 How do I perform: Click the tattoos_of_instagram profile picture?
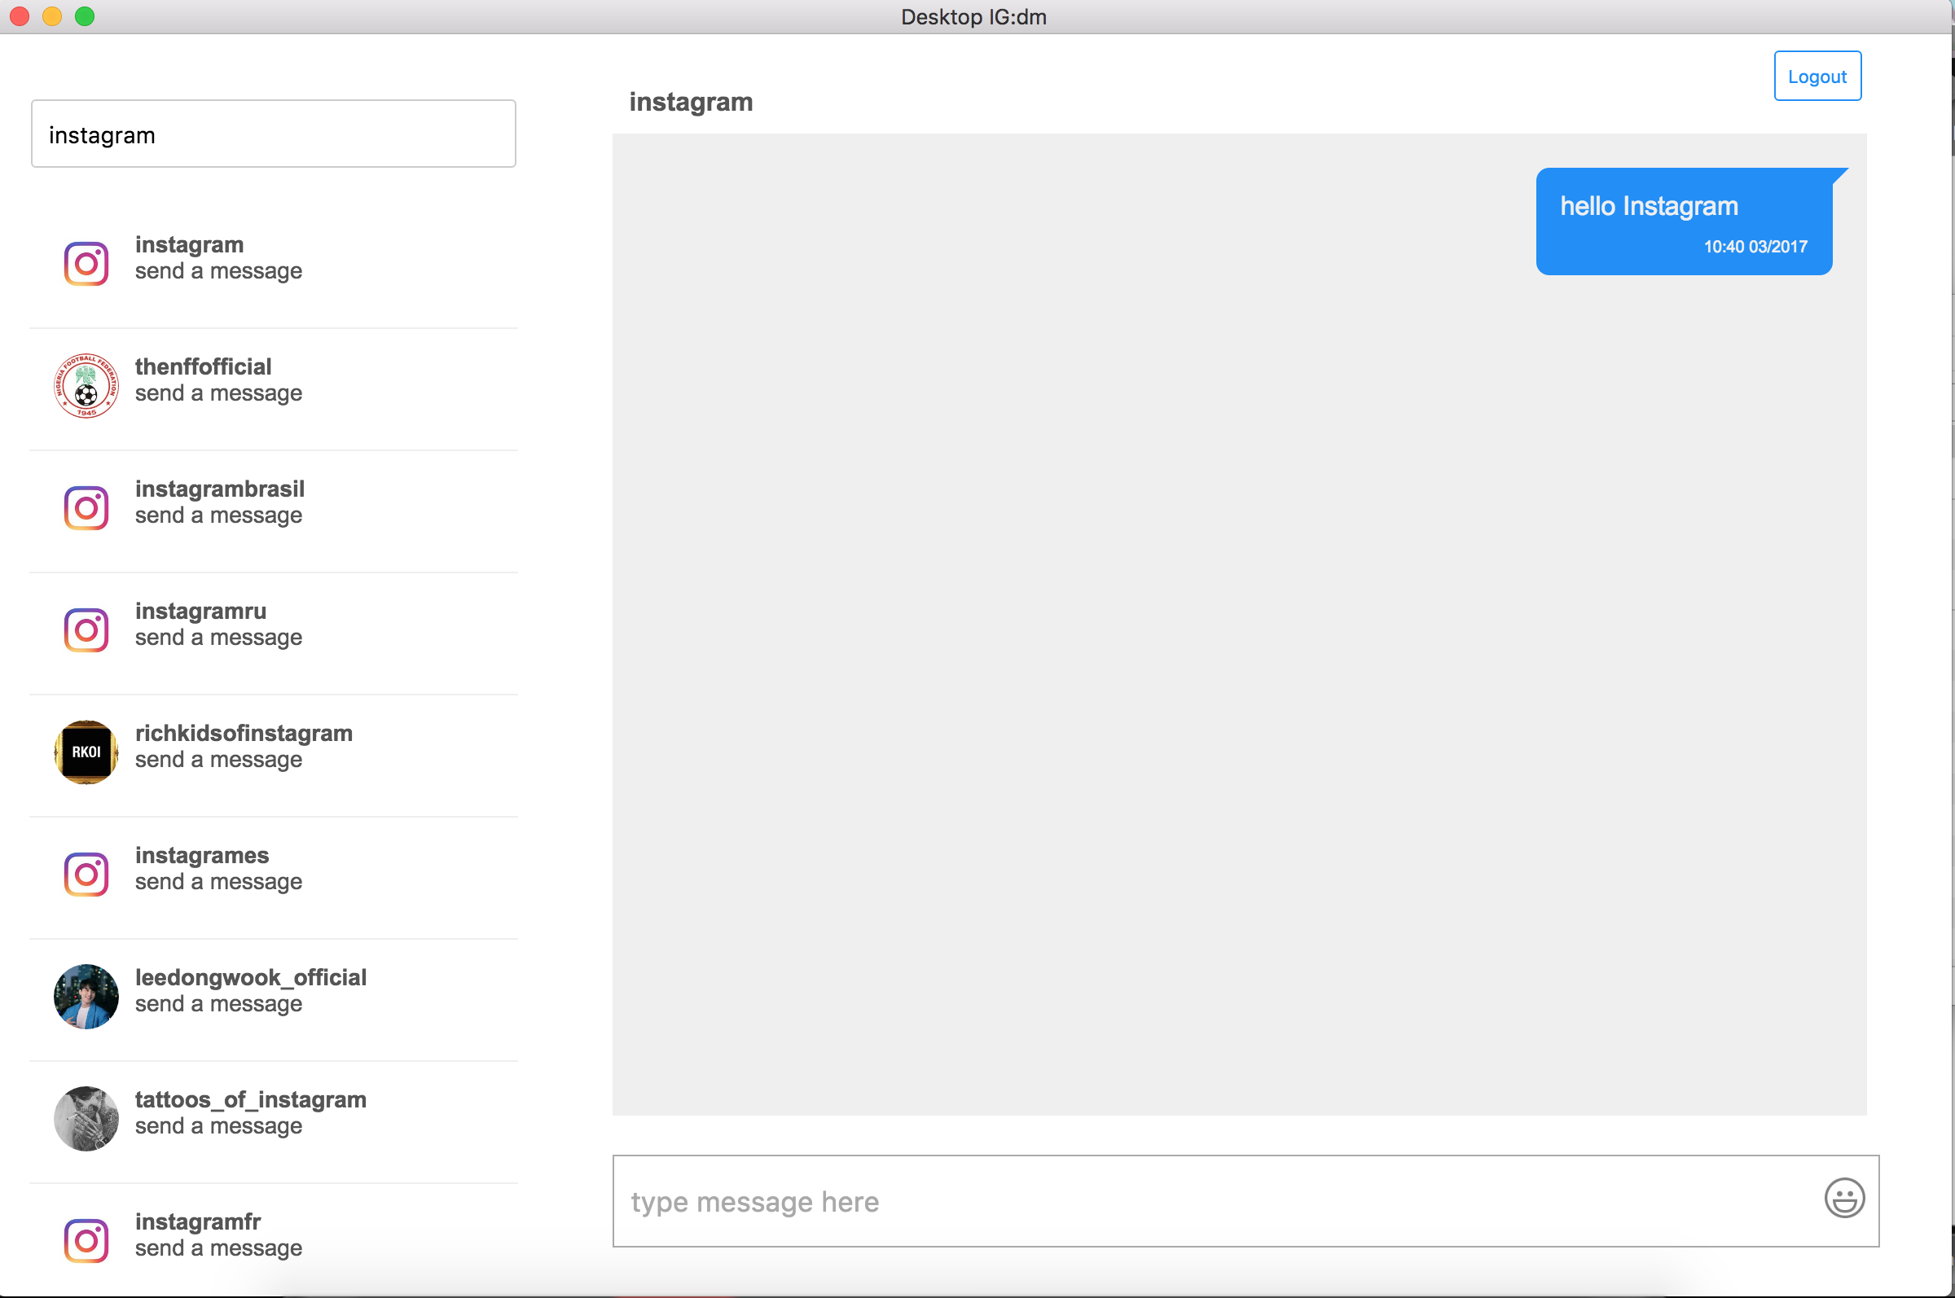[86, 1118]
